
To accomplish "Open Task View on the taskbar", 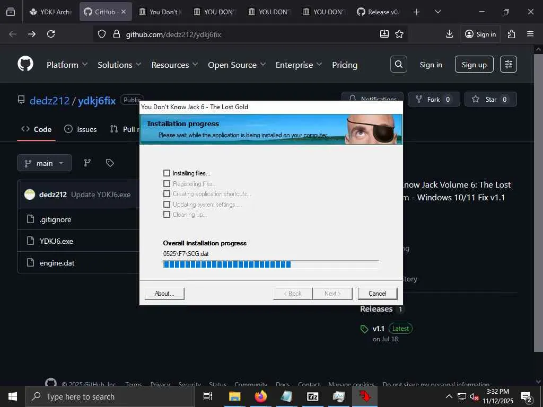I will [208, 396].
